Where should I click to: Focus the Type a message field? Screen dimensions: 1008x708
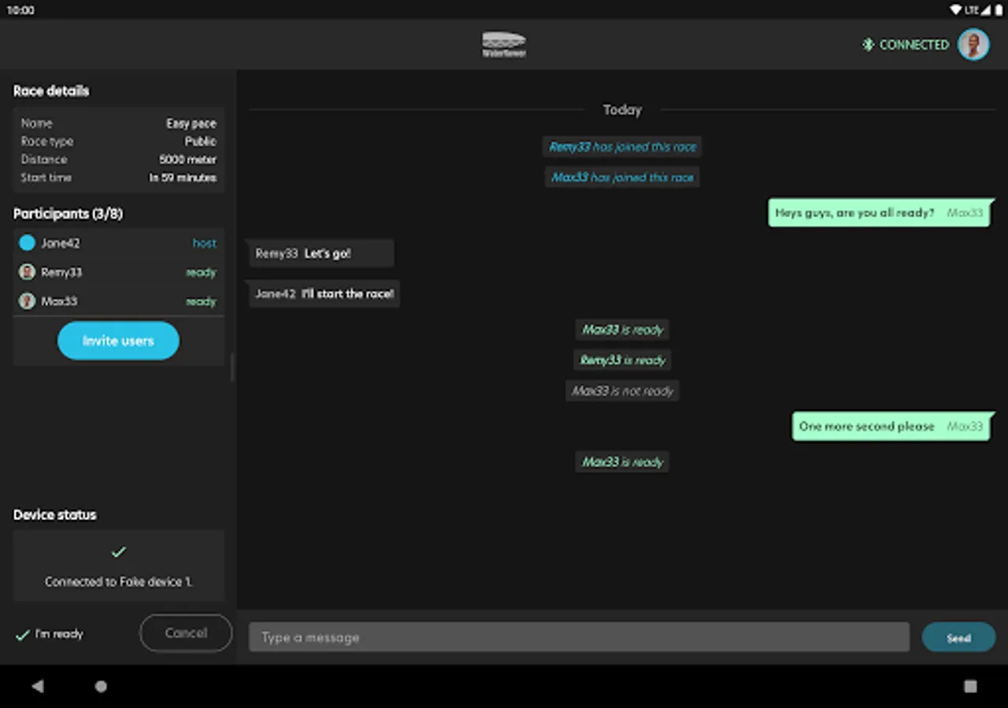(579, 637)
